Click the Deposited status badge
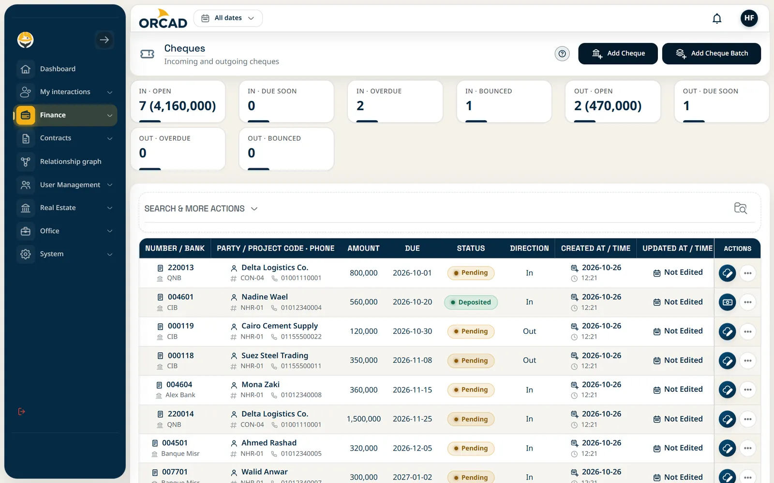Image resolution: width=774 pixels, height=483 pixels. tap(471, 302)
